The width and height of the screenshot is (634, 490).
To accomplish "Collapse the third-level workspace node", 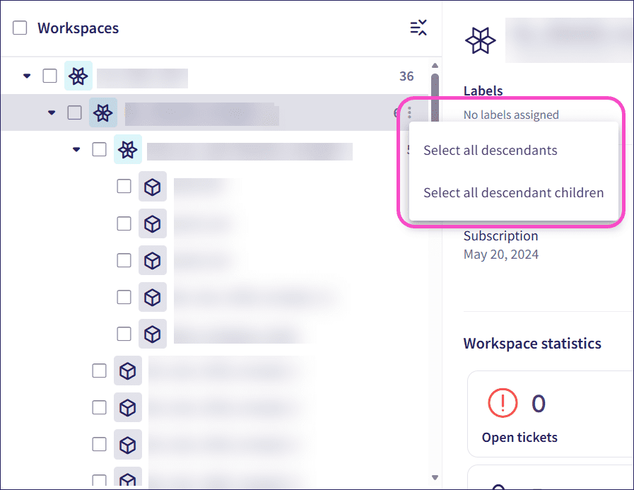I will coord(76,149).
